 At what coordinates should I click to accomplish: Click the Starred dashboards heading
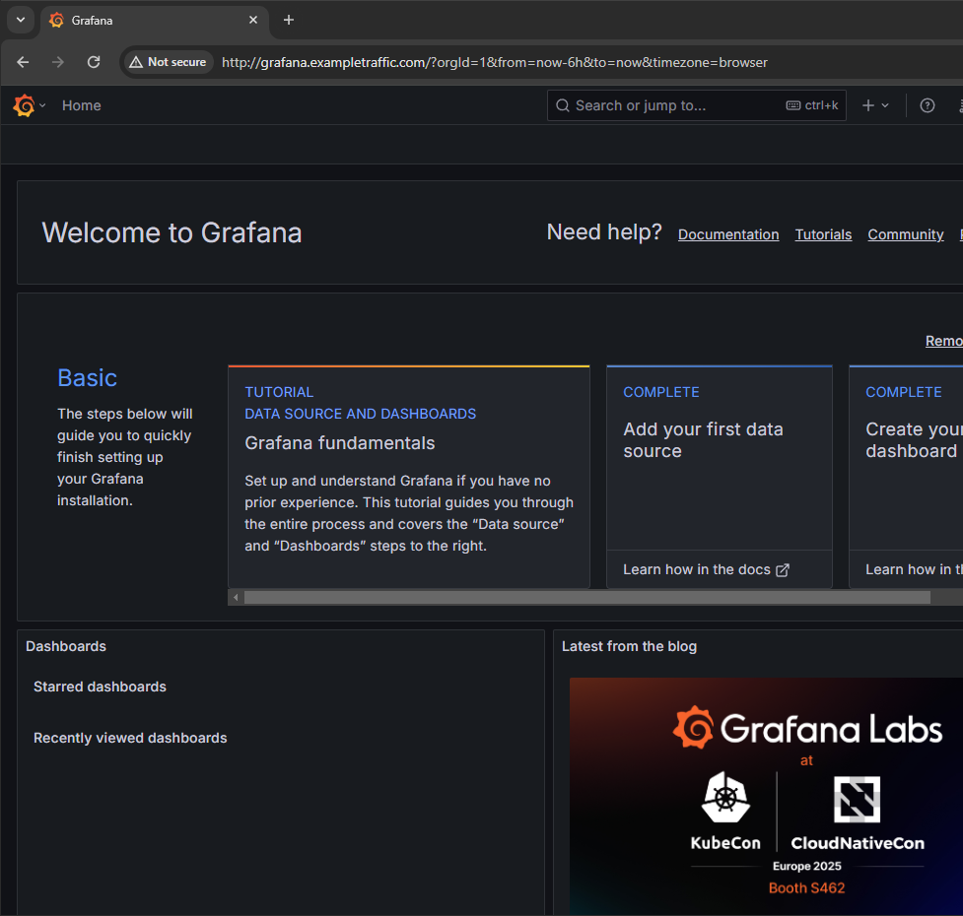100,687
